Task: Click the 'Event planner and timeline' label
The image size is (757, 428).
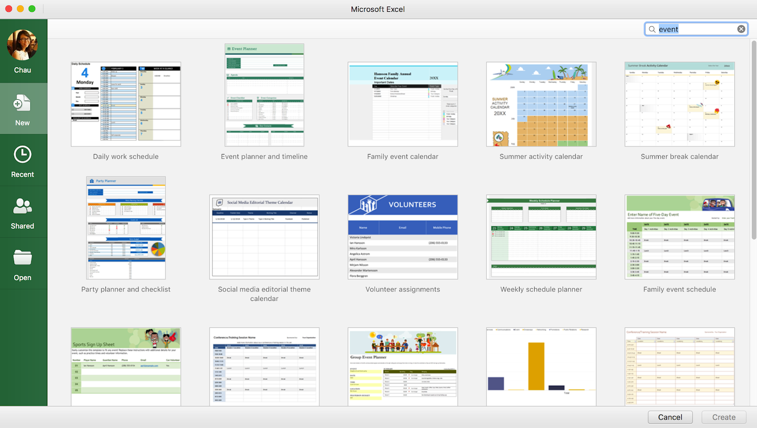Action: [x=264, y=156]
